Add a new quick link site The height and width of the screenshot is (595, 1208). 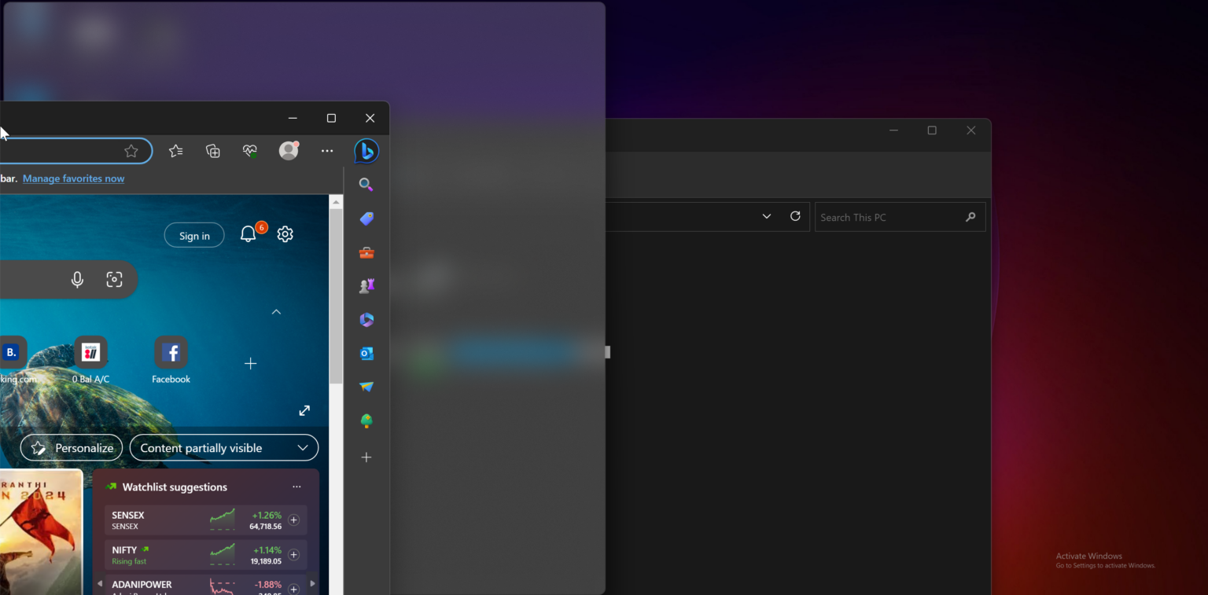(250, 363)
